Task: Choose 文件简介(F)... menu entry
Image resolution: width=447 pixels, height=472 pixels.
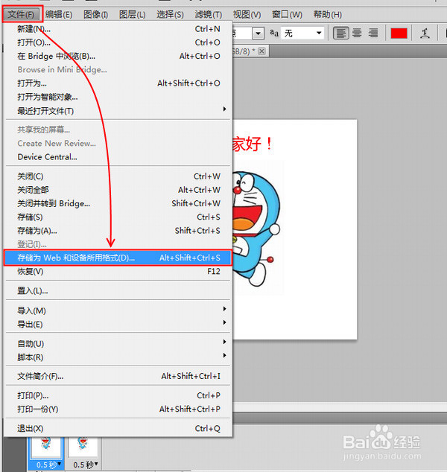Action: (118, 376)
